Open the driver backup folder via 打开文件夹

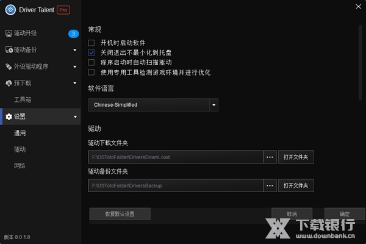pyautogui.click(x=296, y=185)
